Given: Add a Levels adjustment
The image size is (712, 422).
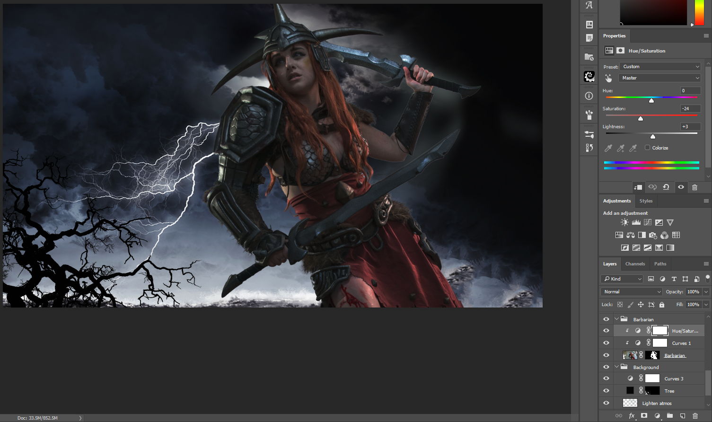Looking at the screenshot, I should 636,222.
